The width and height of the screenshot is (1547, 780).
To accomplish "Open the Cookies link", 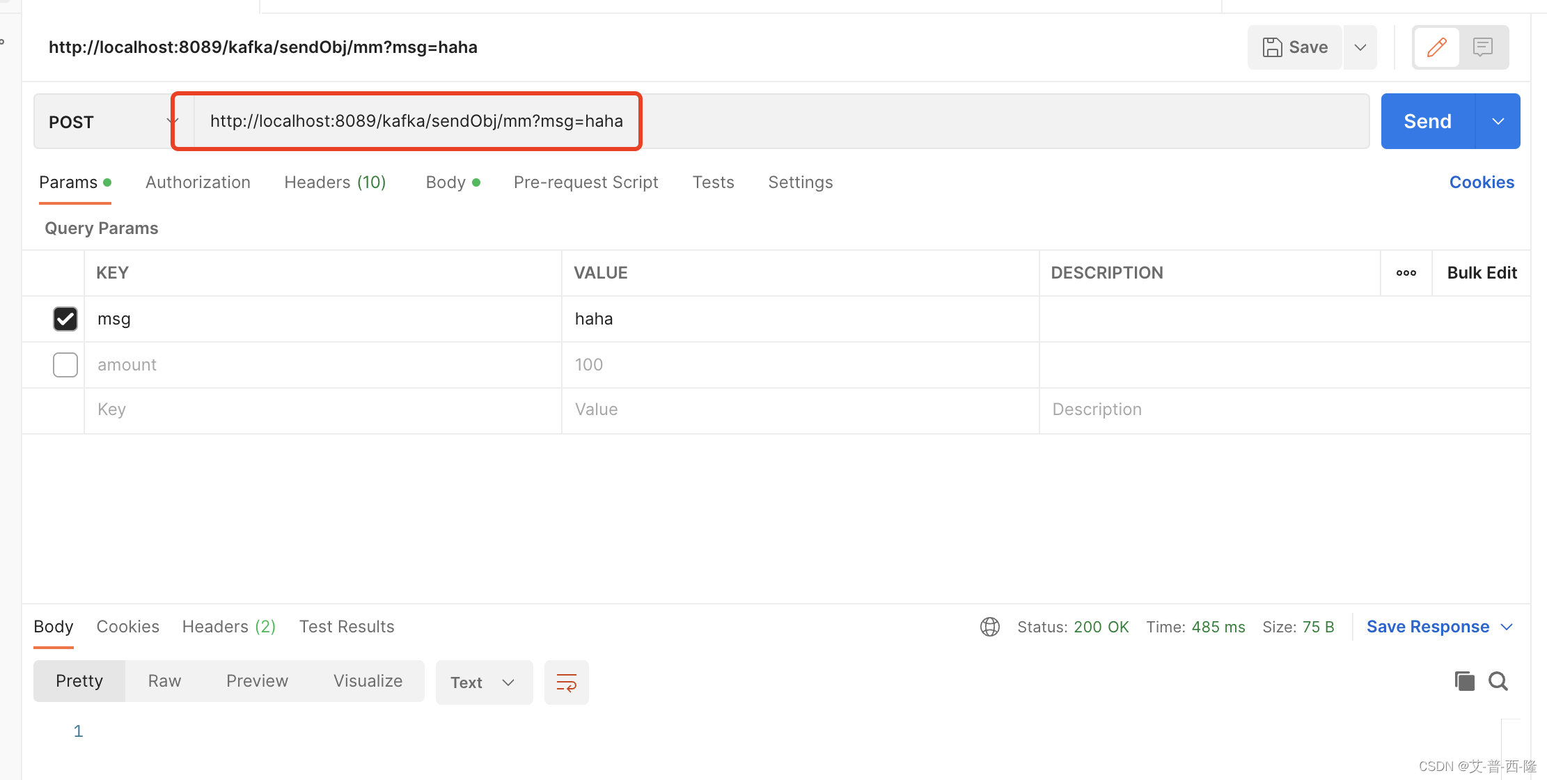I will pyautogui.click(x=1480, y=182).
